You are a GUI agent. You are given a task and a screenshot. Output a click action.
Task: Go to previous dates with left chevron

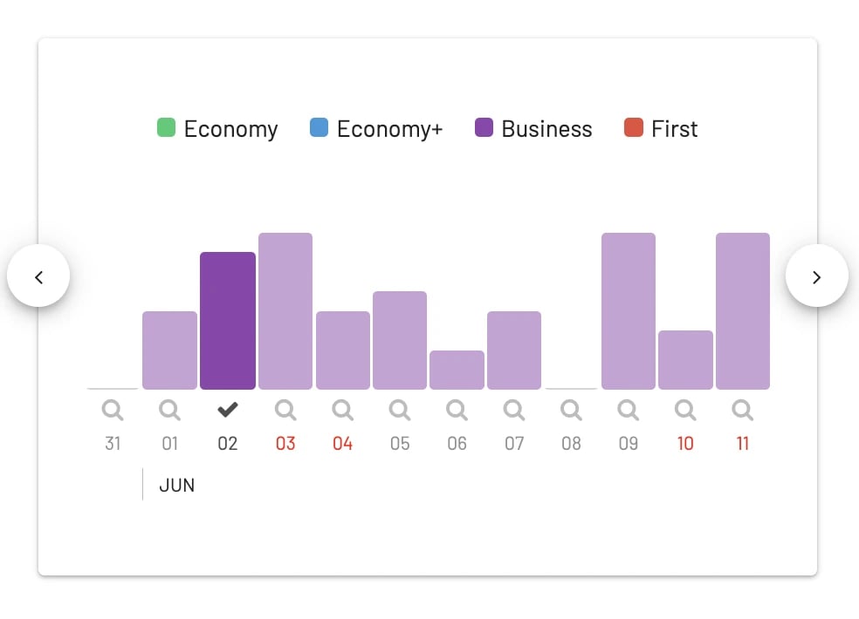[38, 275]
